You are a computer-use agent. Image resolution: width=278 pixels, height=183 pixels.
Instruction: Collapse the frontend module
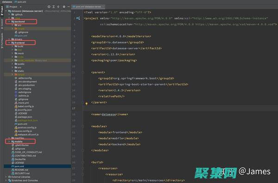coord(9,43)
